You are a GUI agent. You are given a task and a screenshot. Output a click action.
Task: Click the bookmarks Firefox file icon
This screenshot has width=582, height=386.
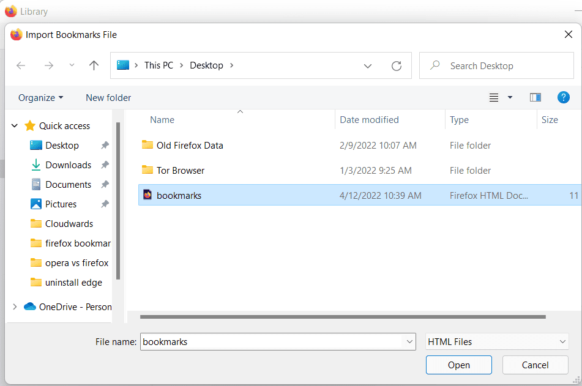coord(147,195)
